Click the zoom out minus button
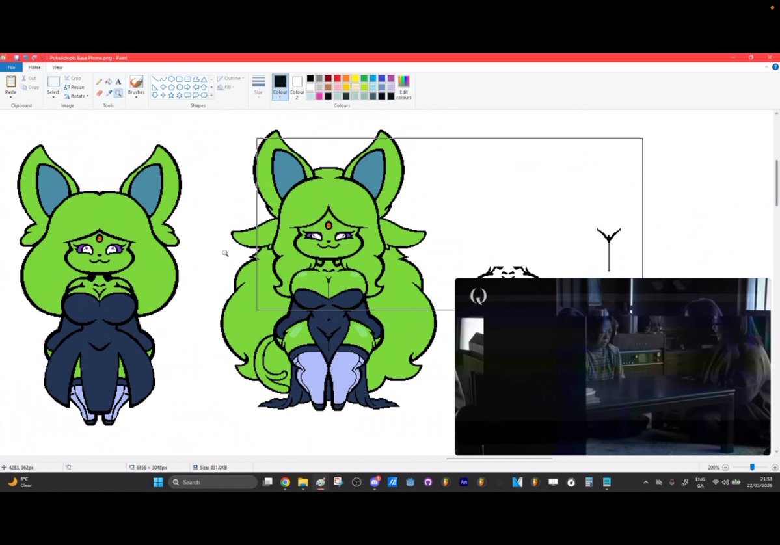Viewport: 780px width, 545px height. coord(725,468)
